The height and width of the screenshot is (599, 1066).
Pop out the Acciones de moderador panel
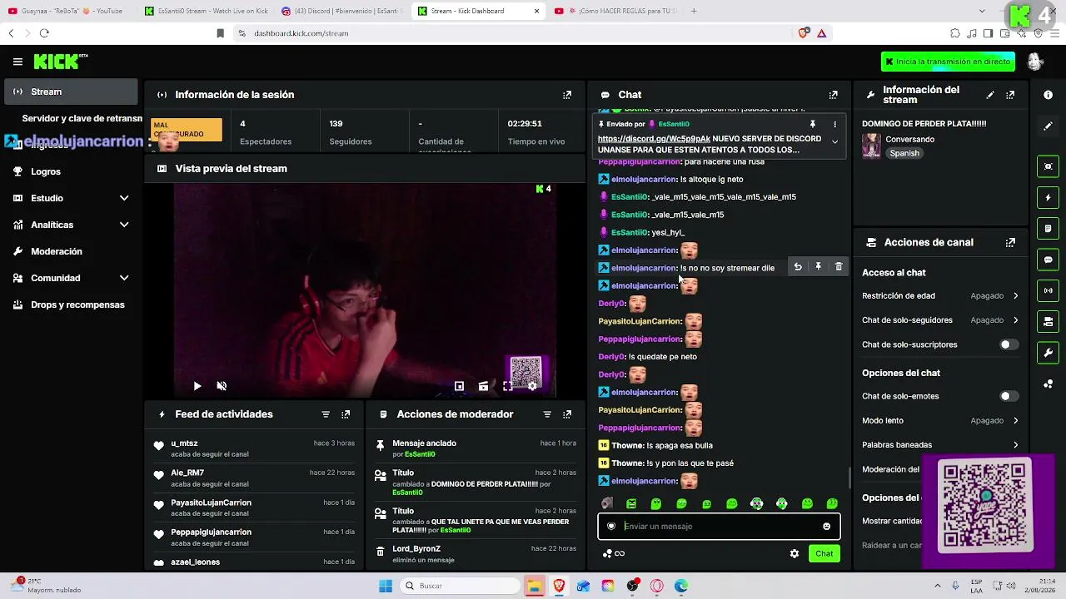[567, 414]
